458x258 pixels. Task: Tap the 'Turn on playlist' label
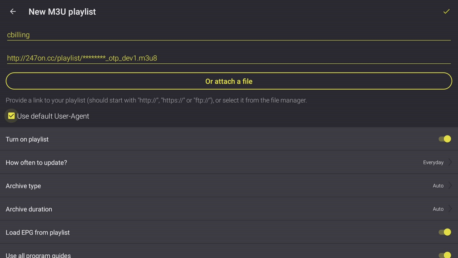pyautogui.click(x=27, y=139)
